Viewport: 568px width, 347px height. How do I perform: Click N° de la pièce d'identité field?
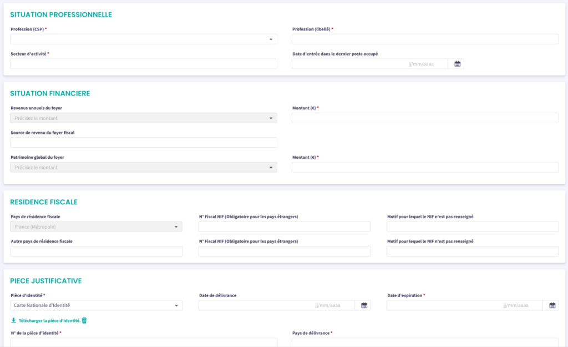click(x=143, y=342)
